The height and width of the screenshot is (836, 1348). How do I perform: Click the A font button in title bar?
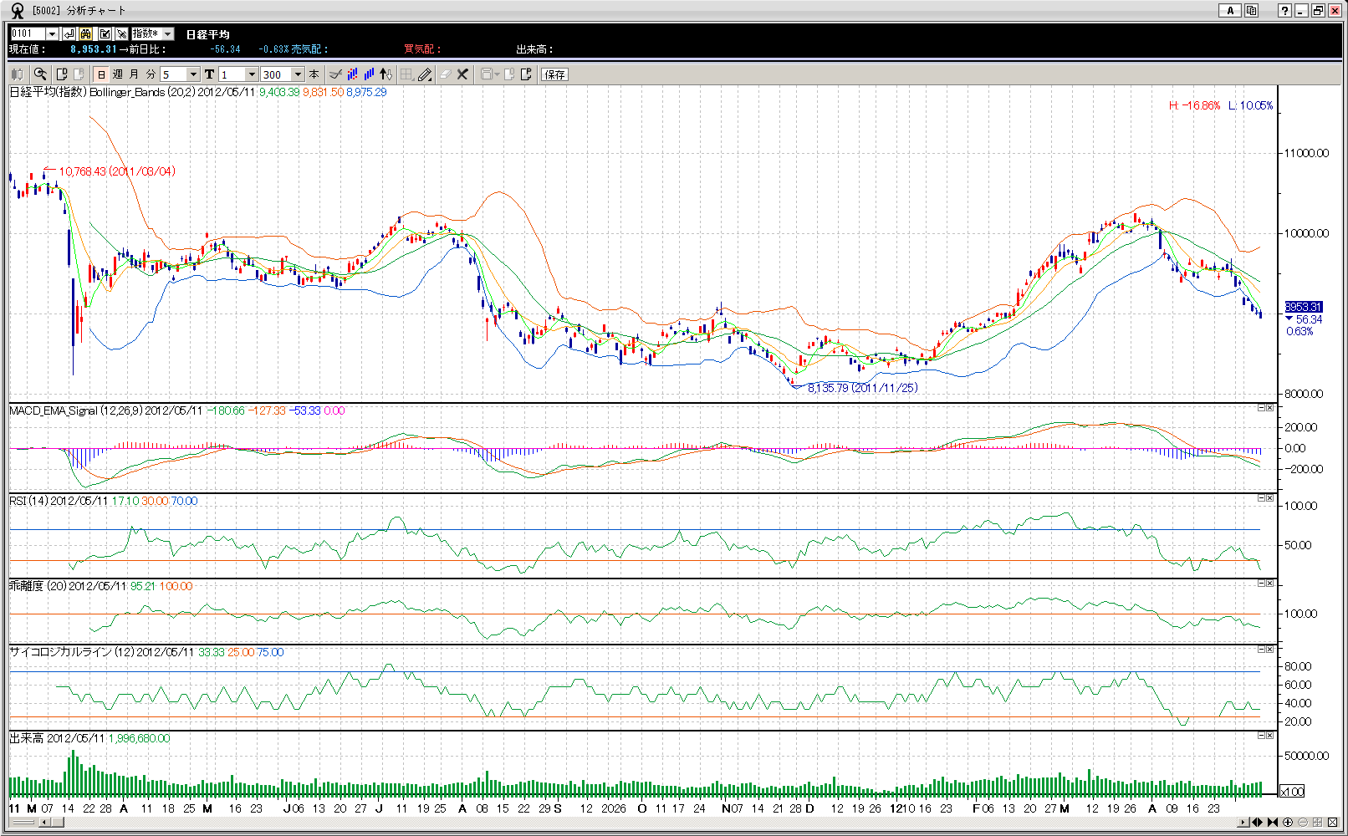[x=1229, y=11]
